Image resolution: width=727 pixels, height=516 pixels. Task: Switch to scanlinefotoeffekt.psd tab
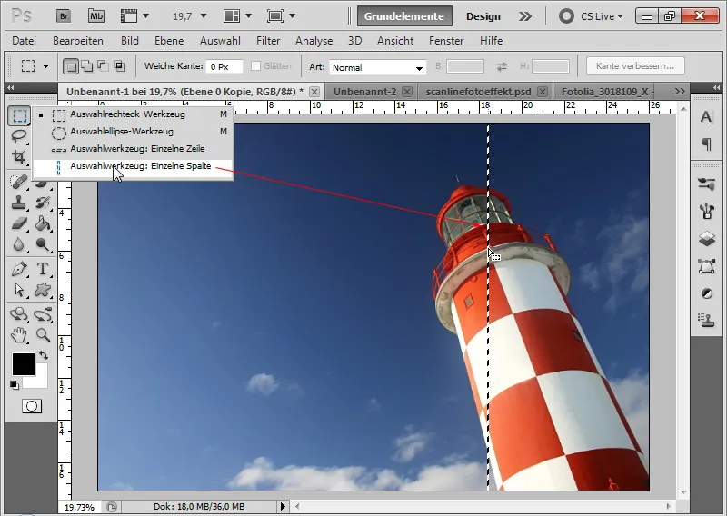pos(479,92)
